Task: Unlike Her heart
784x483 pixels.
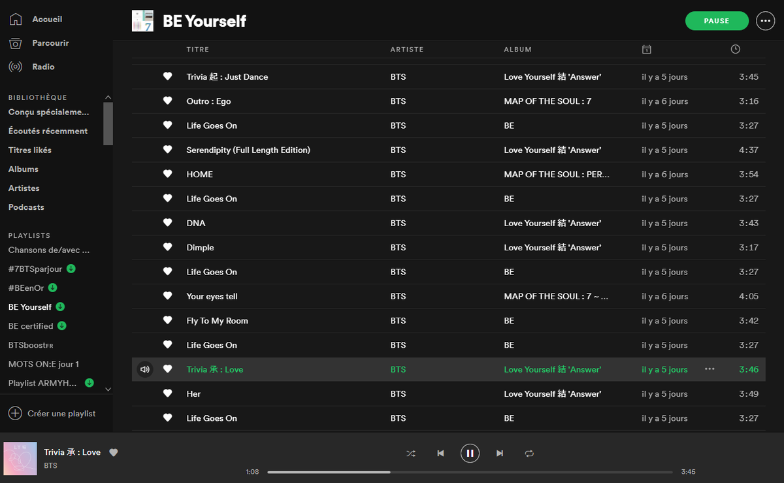Action: pyautogui.click(x=167, y=393)
